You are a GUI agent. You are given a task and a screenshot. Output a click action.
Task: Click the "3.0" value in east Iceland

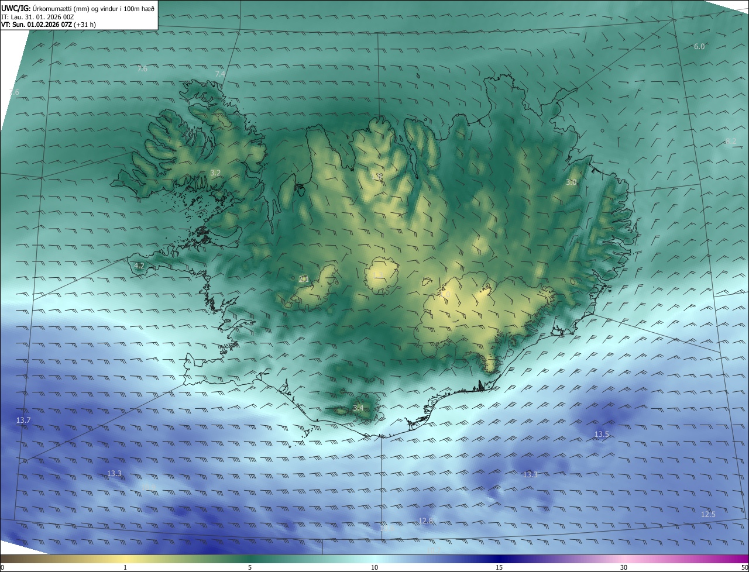571,182
